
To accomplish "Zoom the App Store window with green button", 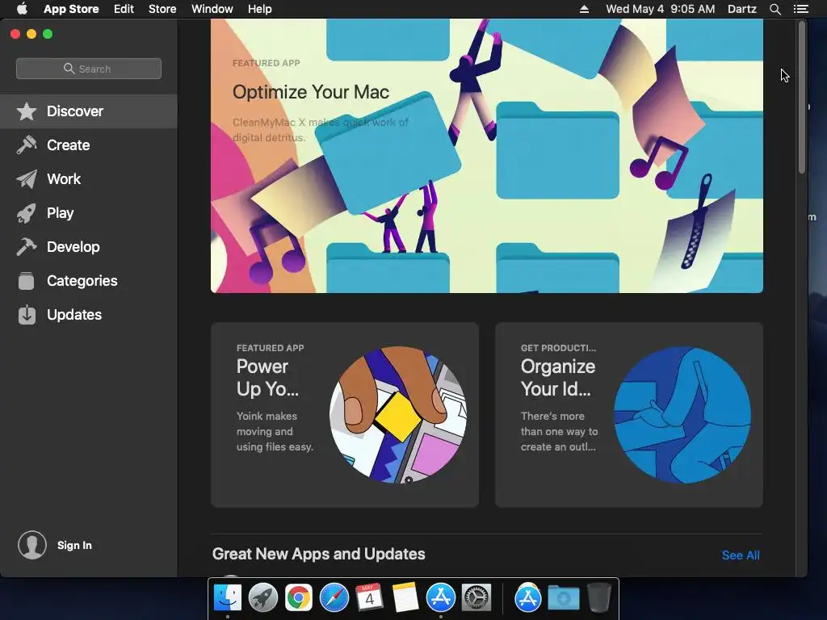I will point(48,34).
